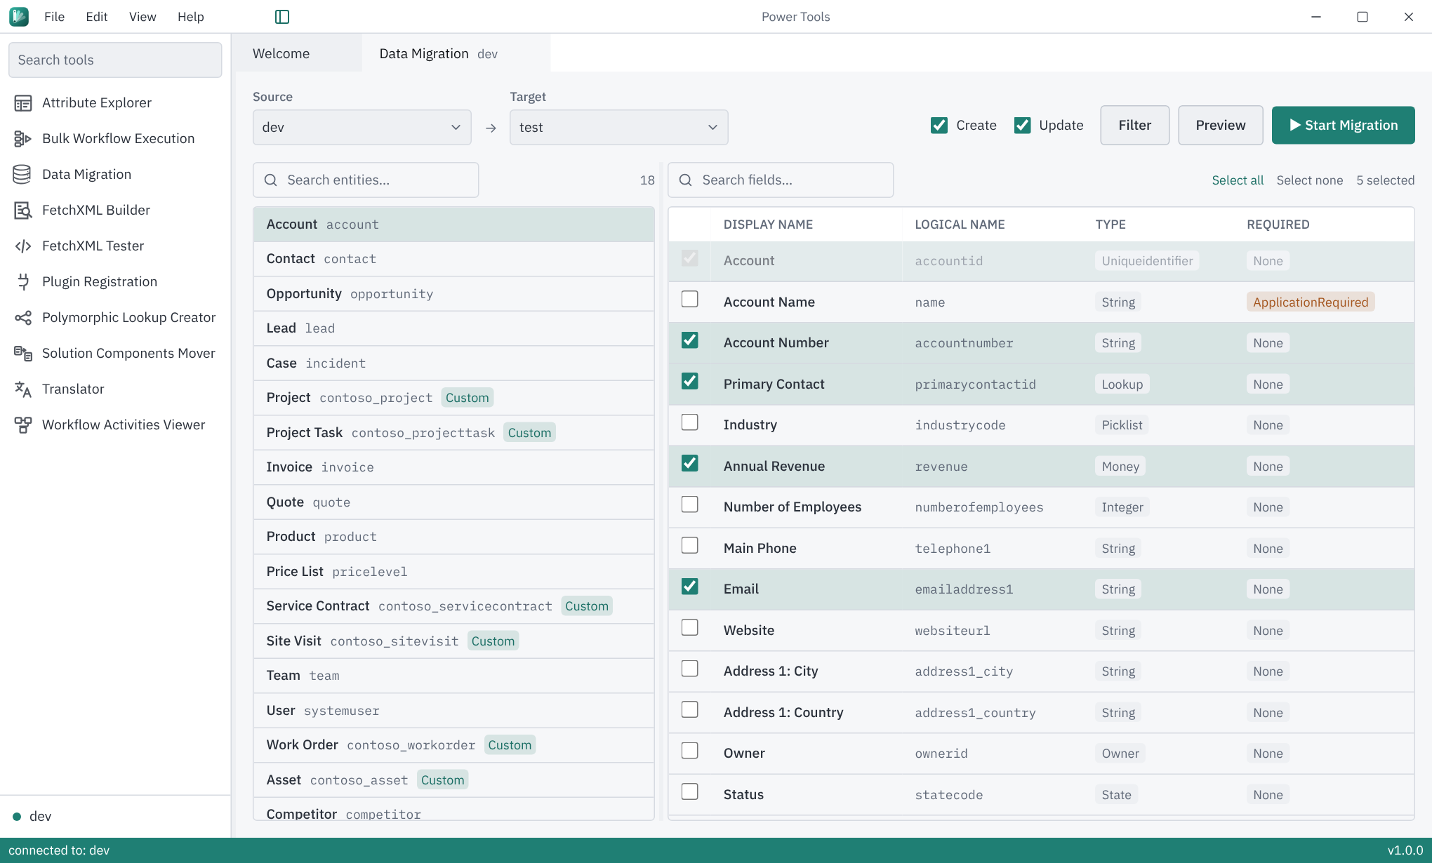
Task: Click the source-to-target arrow icon
Action: tap(491, 128)
